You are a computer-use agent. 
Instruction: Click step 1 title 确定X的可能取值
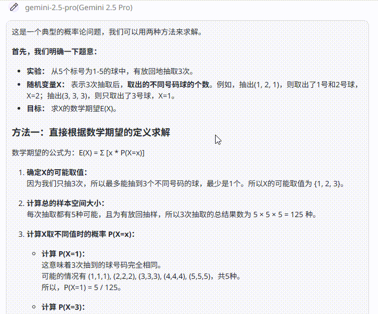pyautogui.click(x=57, y=172)
